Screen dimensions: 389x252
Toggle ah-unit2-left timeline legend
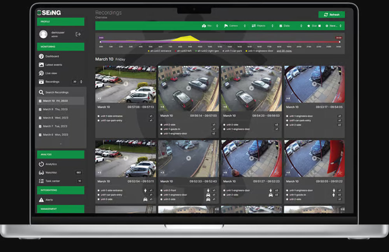[x=183, y=51]
